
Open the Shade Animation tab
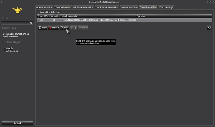(x=129, y=7)
